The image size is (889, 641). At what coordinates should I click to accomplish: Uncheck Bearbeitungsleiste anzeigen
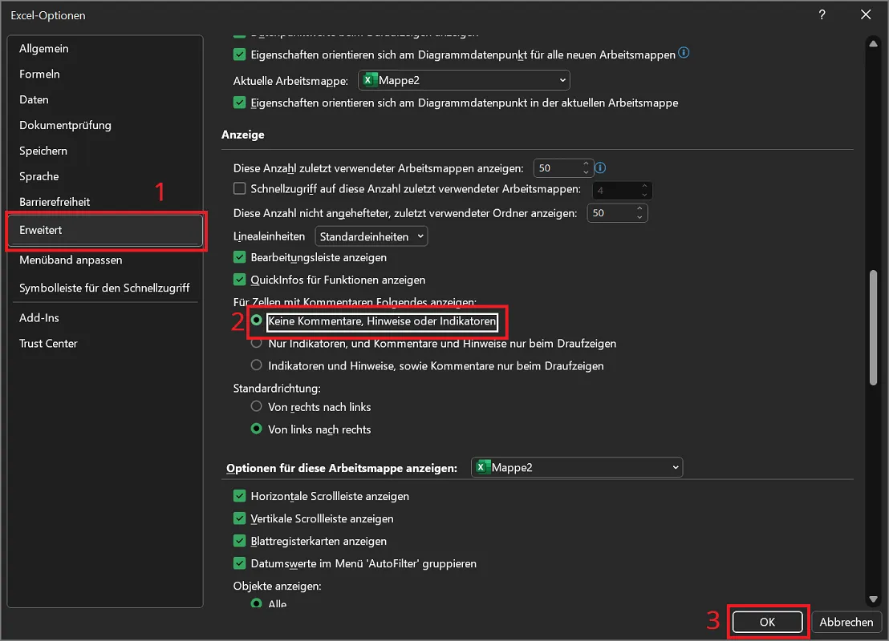coord(239,257)
